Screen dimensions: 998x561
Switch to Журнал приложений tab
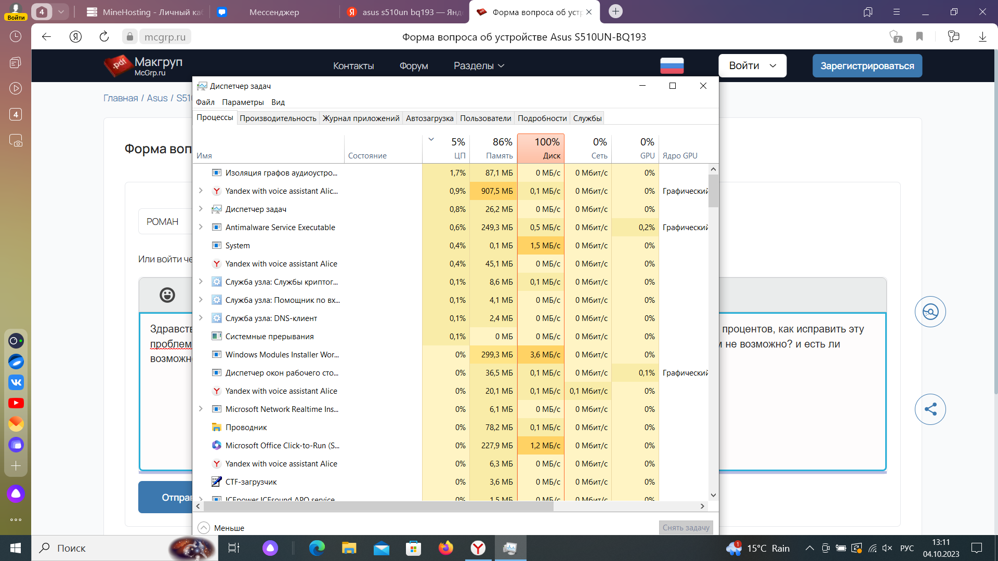361,118
